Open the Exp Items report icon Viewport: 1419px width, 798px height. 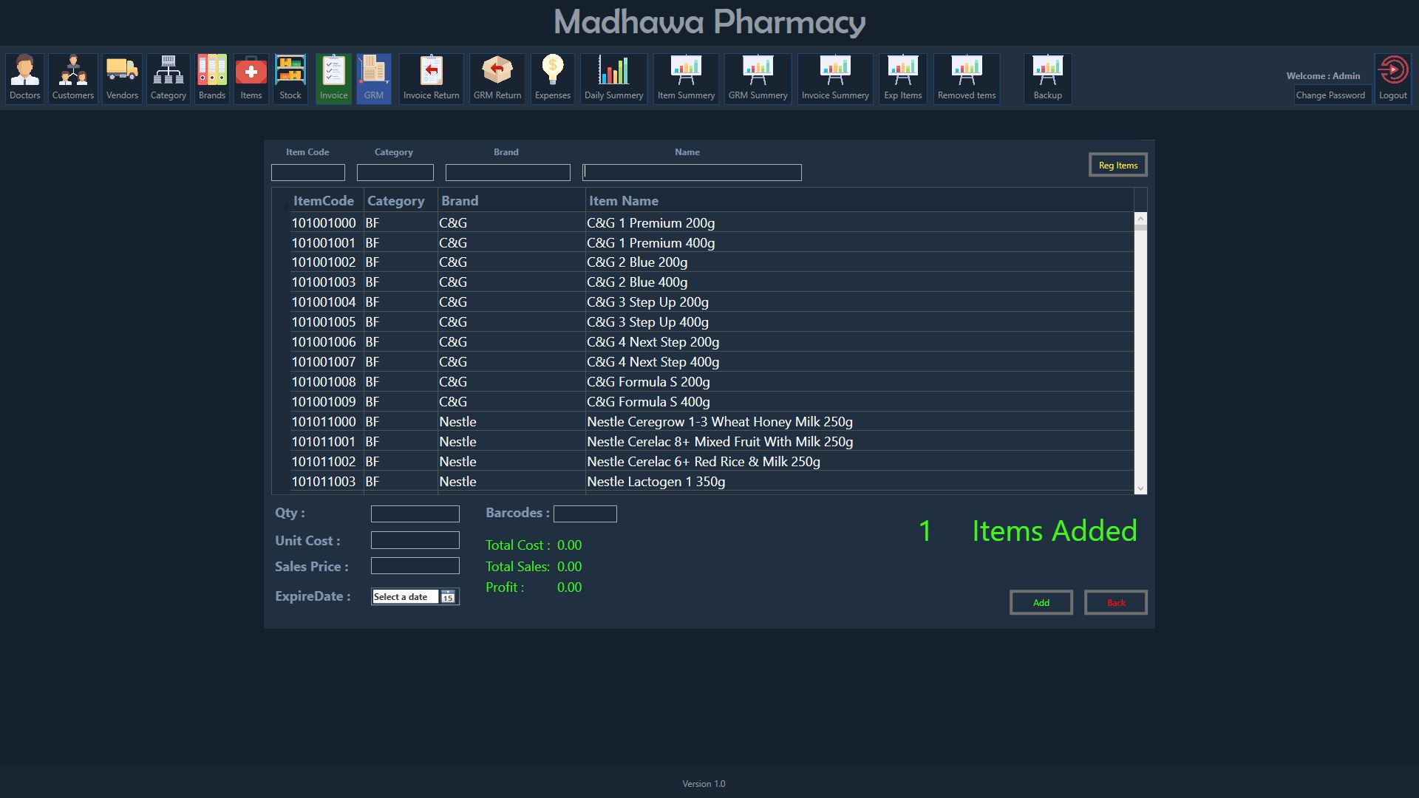(x=903, y=78)
